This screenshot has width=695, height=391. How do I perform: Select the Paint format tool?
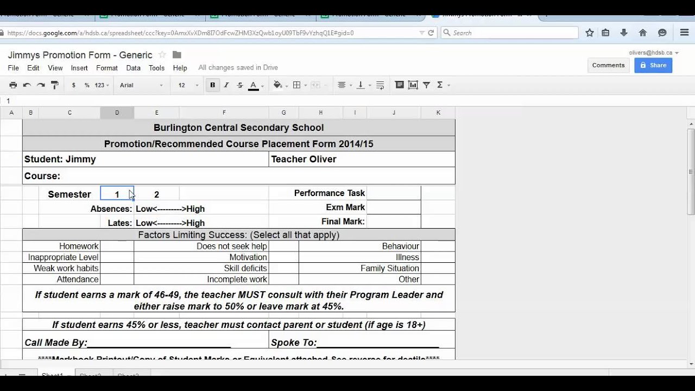[x=54, y=85]
